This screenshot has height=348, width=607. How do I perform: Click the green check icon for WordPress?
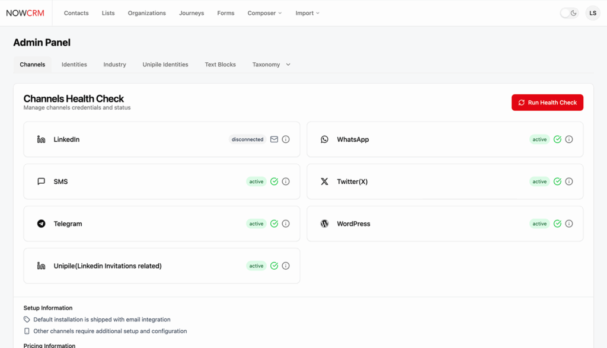click(x=557, y=224)
